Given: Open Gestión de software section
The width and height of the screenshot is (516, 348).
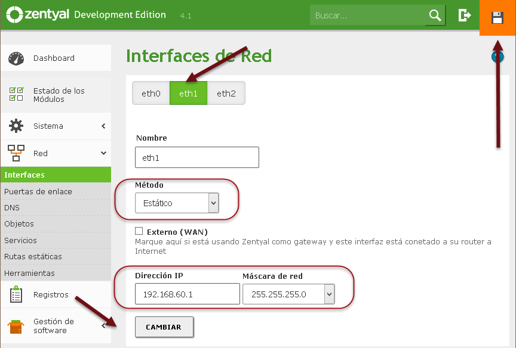Looking at the screenshot, I should pyautogui.click(x=54, y=326).
